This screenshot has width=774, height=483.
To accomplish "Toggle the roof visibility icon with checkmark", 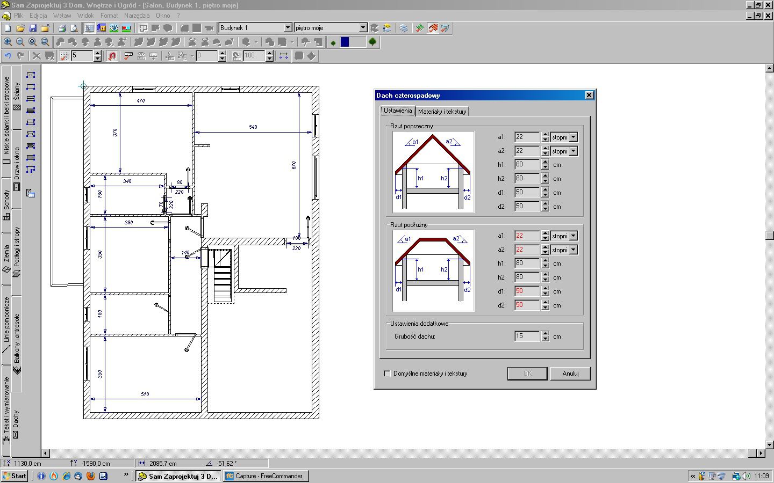I will 433,28.
